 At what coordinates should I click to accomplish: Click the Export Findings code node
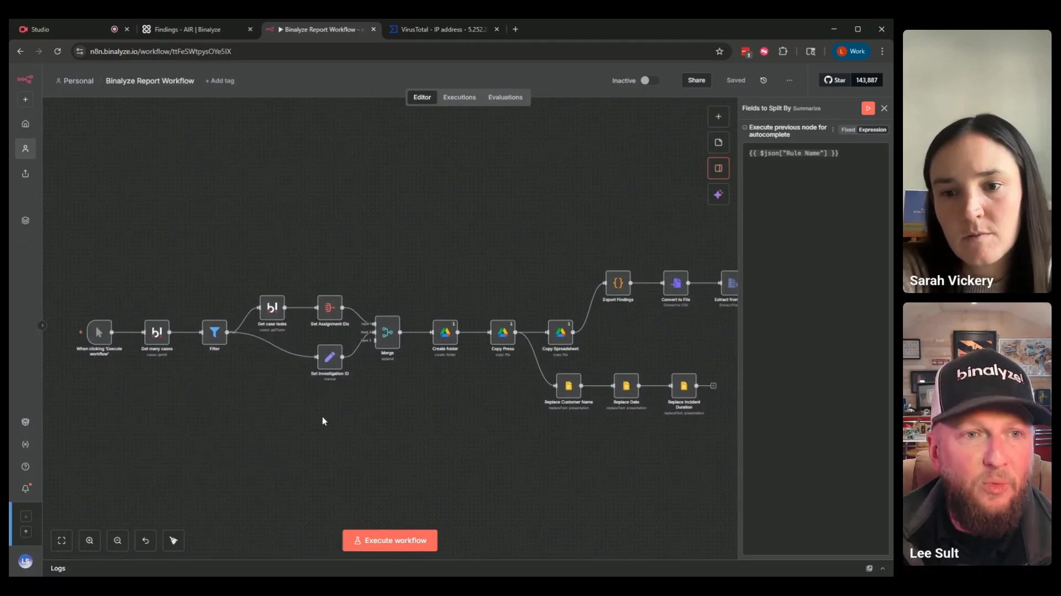(x=618, y=283)
